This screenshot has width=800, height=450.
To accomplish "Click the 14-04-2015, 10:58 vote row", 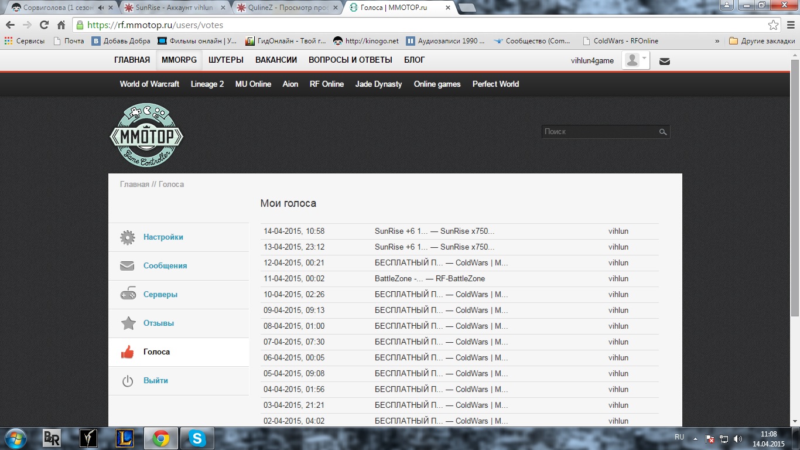I will pos(460,231).
